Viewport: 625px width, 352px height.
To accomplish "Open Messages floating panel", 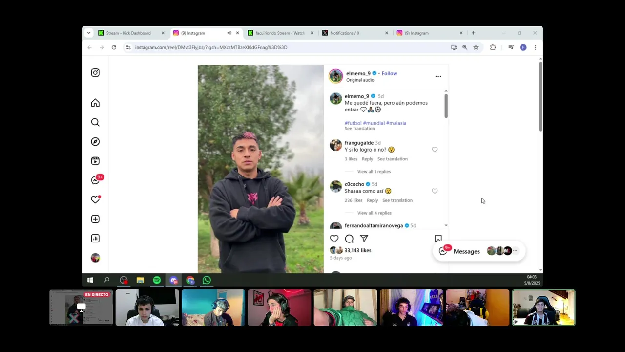I will [x=479, y=251].
